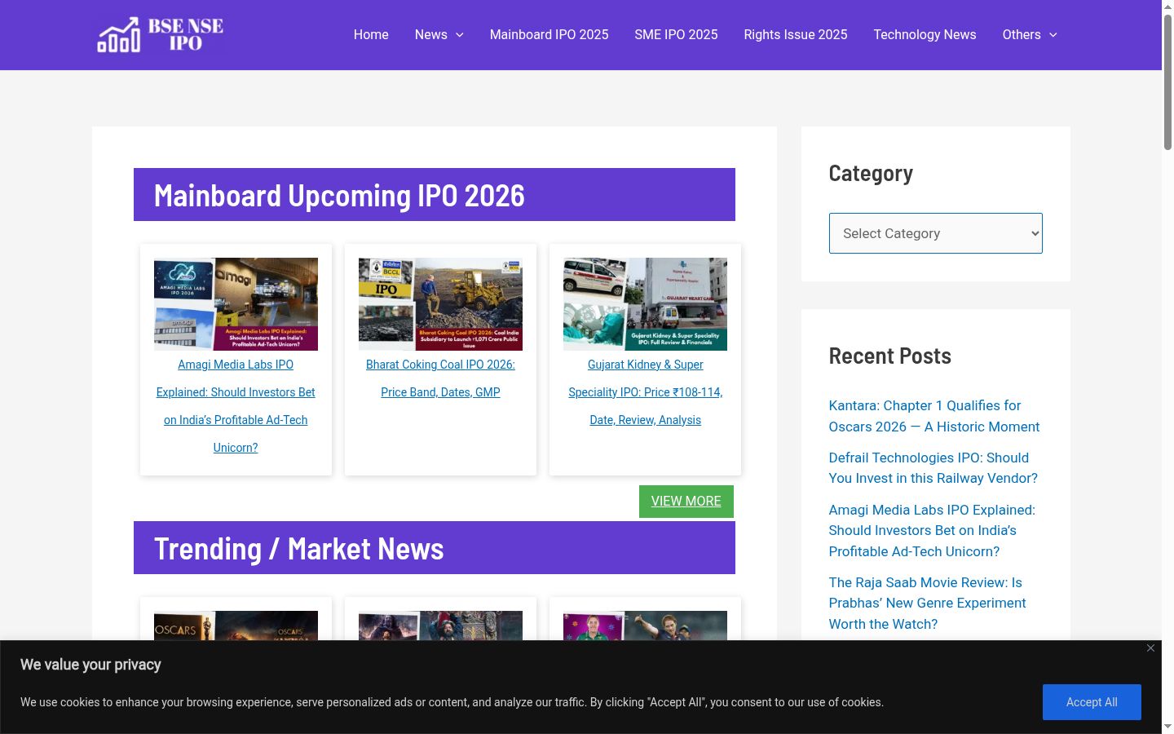
Task: Click the Category sidebar heading
Action: pos(871,174)
